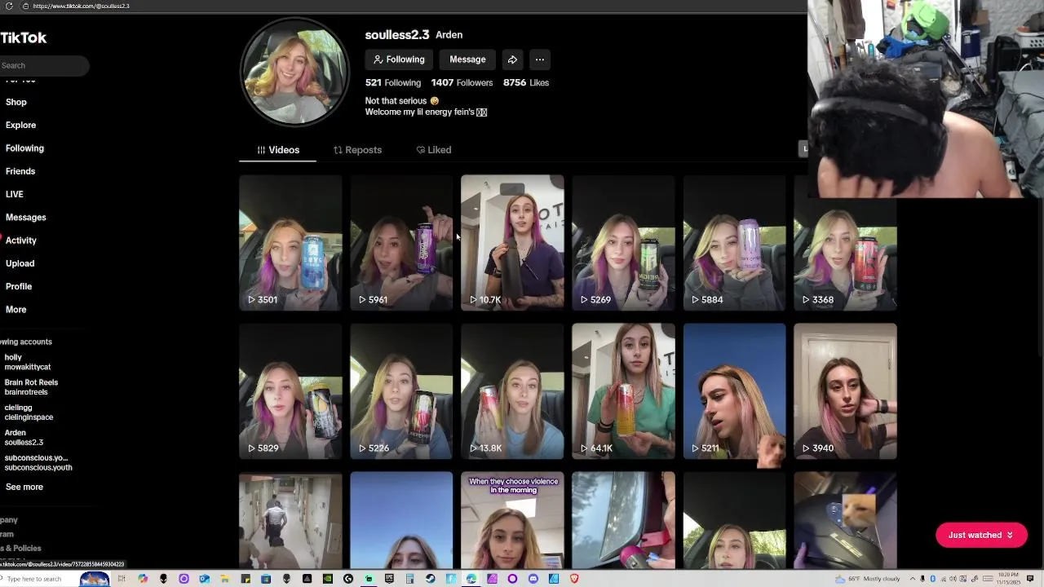1044x587 pixels.
Task: Open Outlook from the taskbar
Action: [205, 579]
